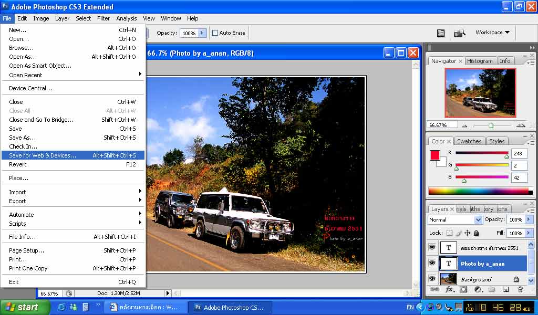
Task: Open the Workspace dropdown menu
Action: point(492,33)
